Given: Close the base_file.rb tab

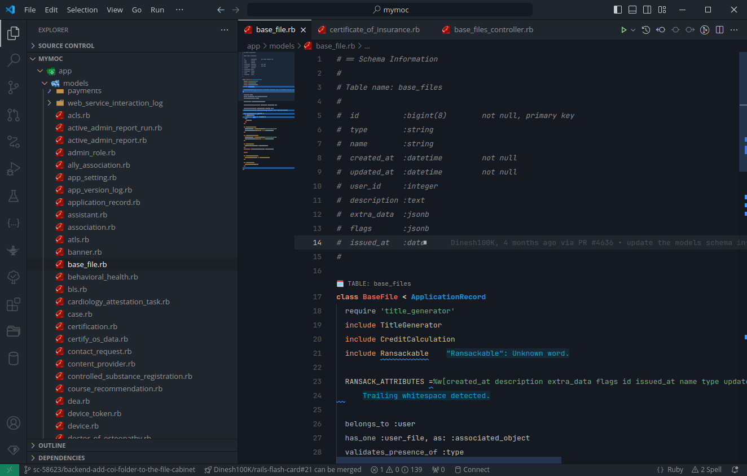Looking at the screenshot, I should [x=303, y=30].
